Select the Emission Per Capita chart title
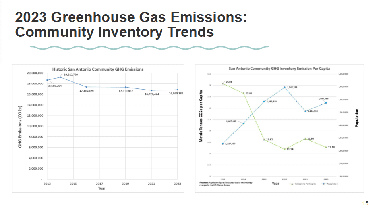Viewport: 383px width, 215px height. pyautogui.click(x=279, y=68)
